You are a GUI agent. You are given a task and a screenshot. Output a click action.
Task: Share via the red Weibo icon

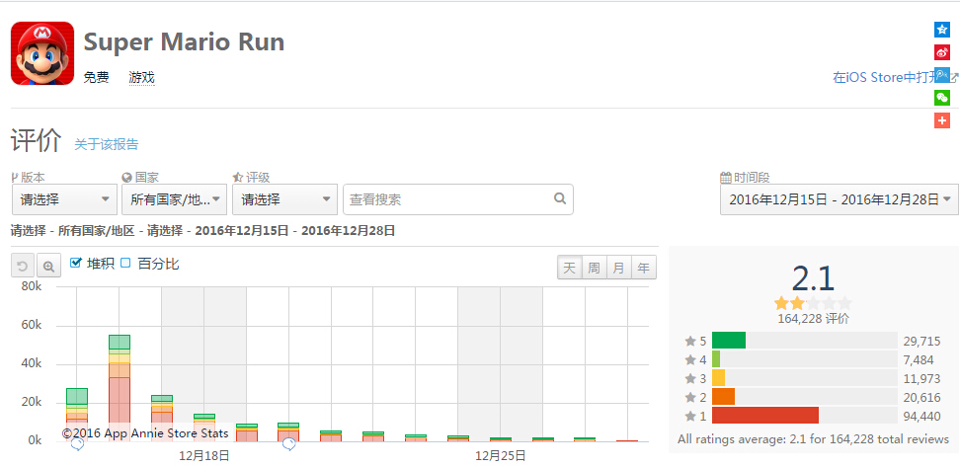(x=941, y=52)
